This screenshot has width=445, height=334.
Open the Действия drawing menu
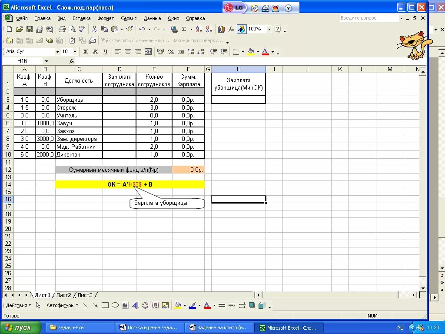18,305
